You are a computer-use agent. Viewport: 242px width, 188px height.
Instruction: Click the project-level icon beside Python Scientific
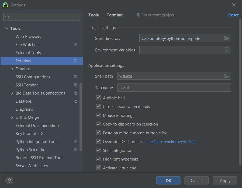(75, 150)
